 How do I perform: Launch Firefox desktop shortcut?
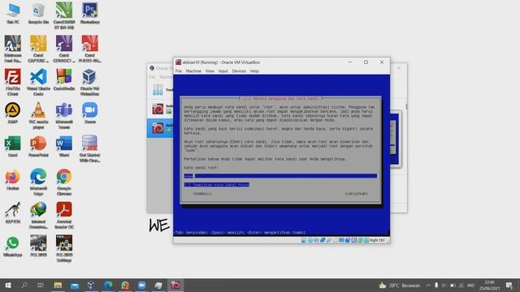pyautogui.click(x=13, y=179)
